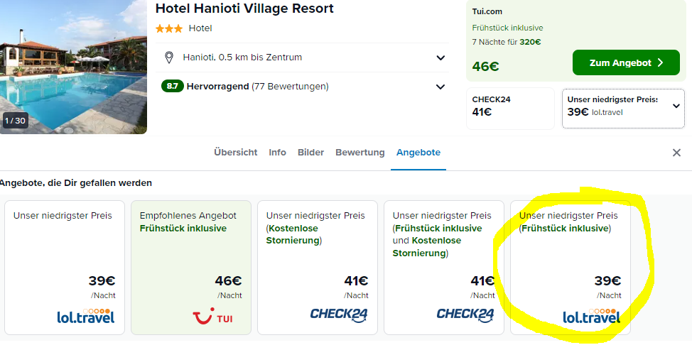Select the Info tab
692x345 pixels.
tap(278, 152)
